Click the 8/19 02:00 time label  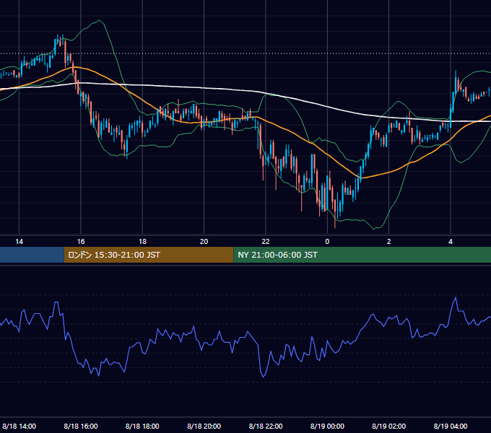click(389, 426)
